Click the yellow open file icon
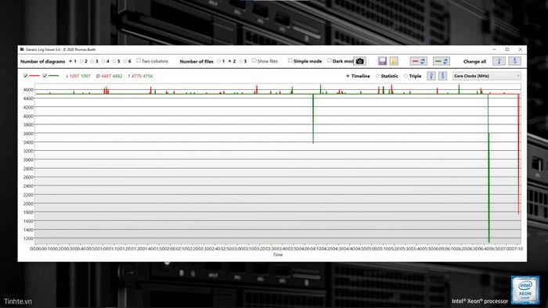This screenshot has width=548, height=308. click(x=394, y=62)
